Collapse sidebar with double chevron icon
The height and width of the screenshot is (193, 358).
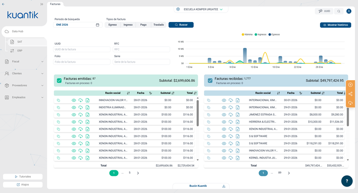coord(42,4)
